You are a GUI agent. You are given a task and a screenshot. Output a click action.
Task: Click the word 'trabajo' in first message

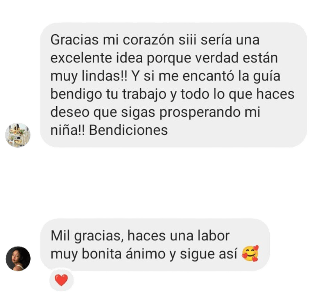click(144, 94)
